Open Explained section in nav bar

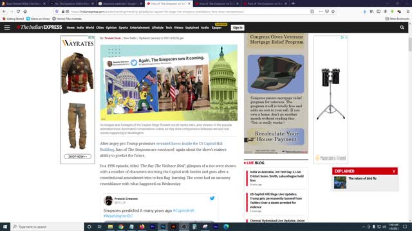[192, 28]
